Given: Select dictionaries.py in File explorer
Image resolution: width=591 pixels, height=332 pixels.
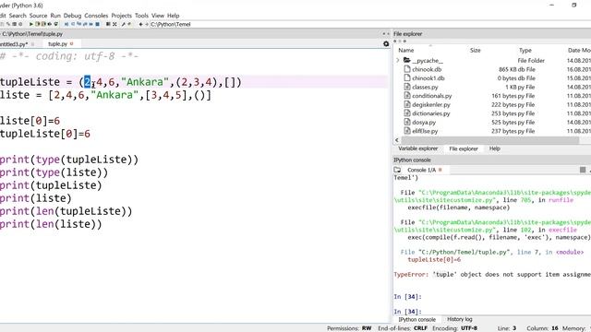Looking at the screenshot, I should [x=431, y=113].
